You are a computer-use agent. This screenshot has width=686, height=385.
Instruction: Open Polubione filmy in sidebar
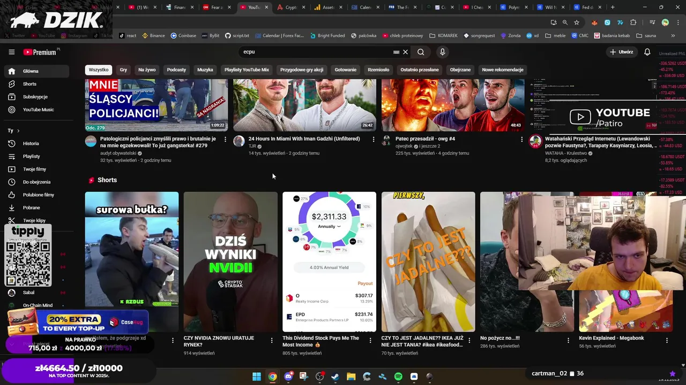tap(35, 195)
